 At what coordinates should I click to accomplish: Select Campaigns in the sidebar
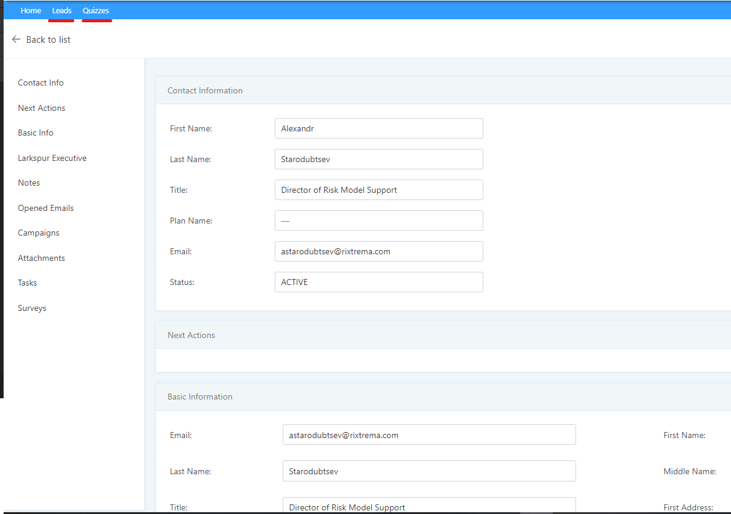tap(39, 233)
